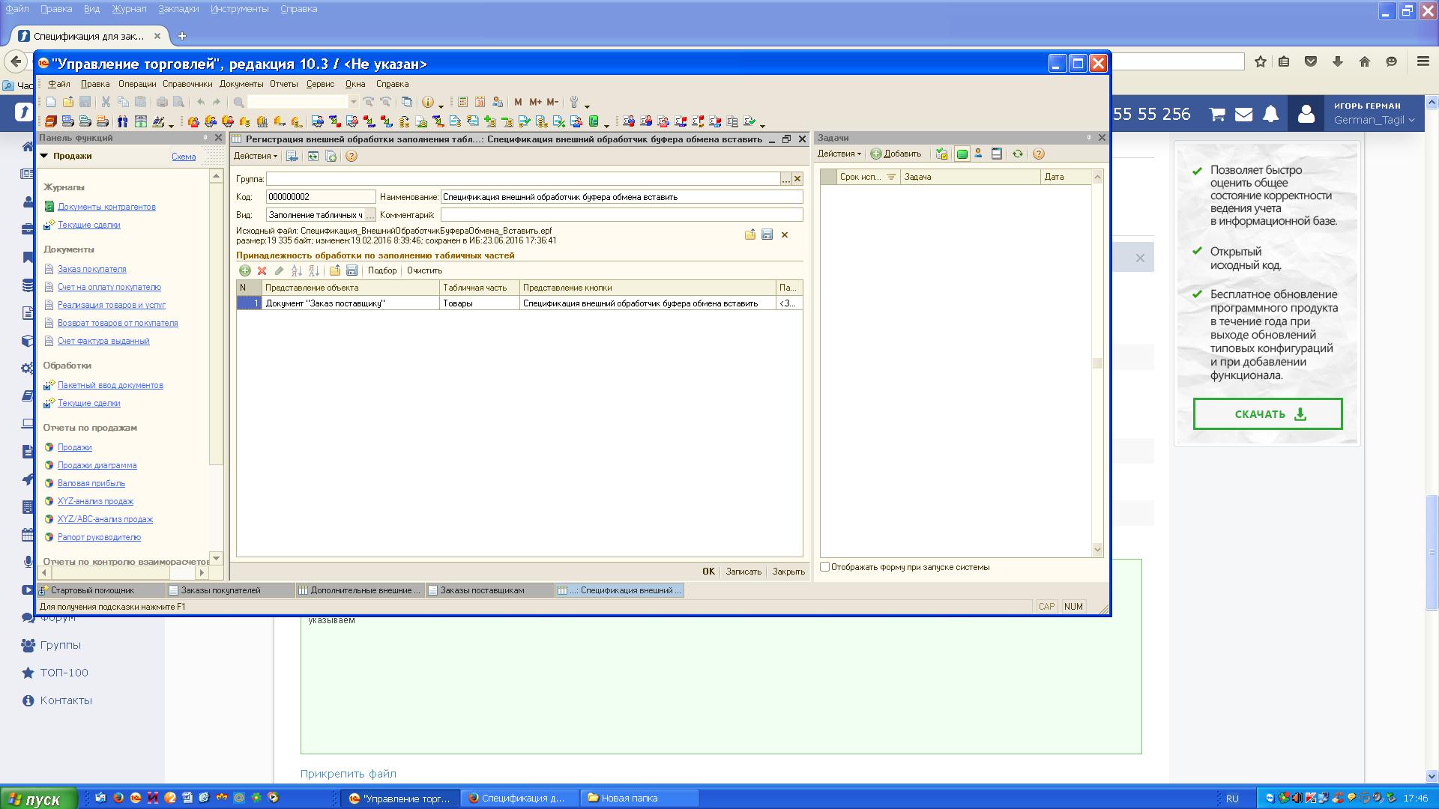Open the search combo box dropdown arrow in toolbar
The height and width of the screenshot is (809, 1439).
(354, 102)
